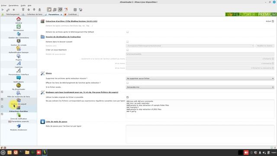Click the Filejoker Premium banner
Image resolution: width=277 pixels, height=156 pixels.
click(251, 14)
